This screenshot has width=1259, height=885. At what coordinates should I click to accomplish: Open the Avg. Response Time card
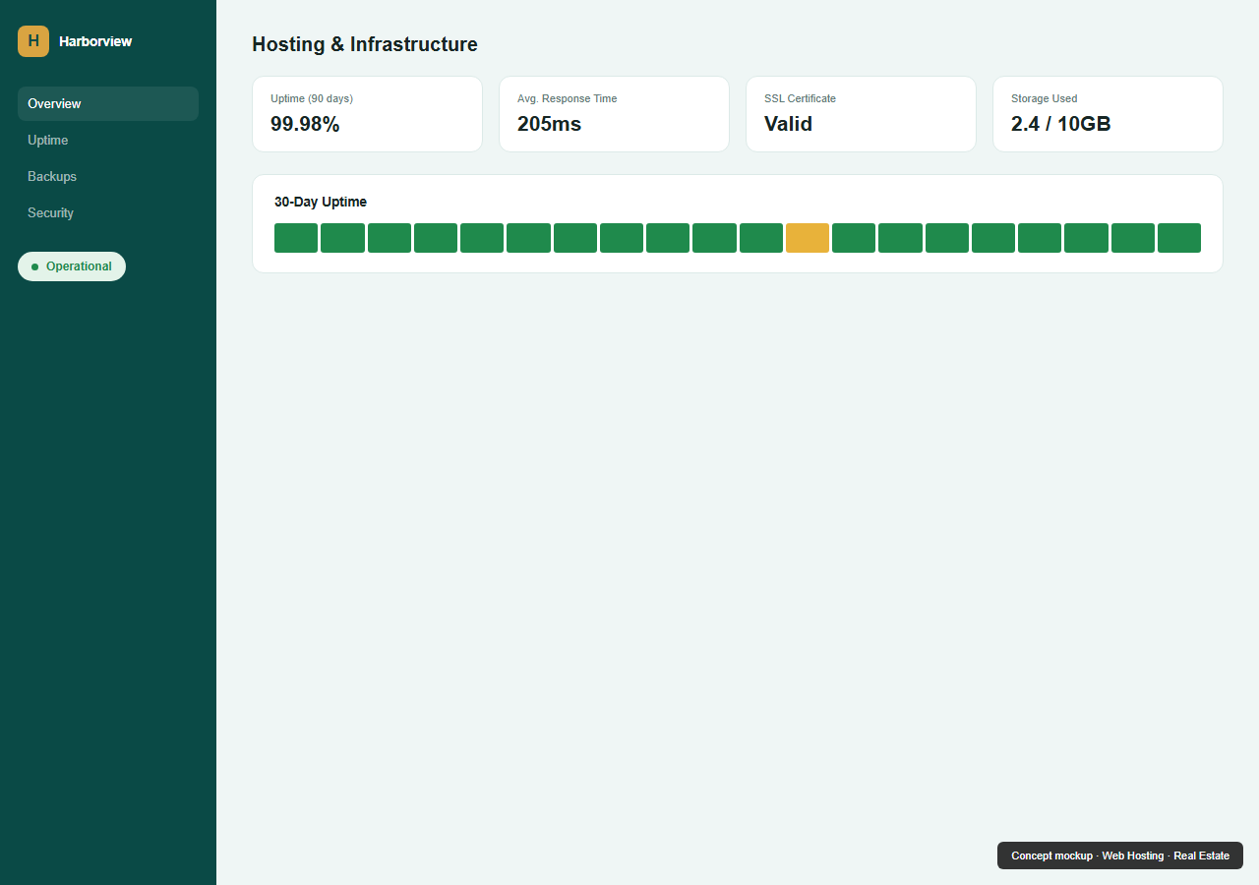click(614, 114)
